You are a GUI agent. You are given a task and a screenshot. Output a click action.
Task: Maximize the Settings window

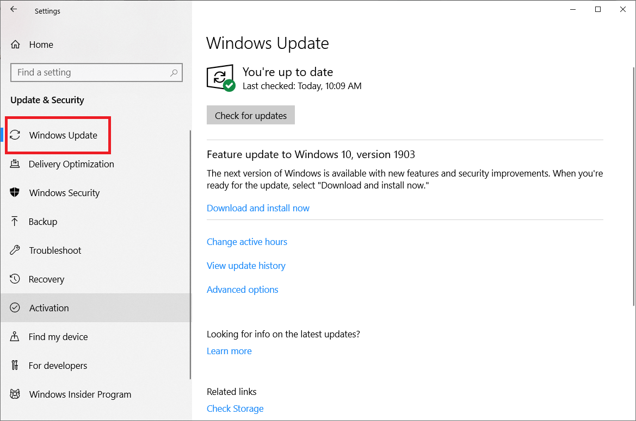[598, 9]
